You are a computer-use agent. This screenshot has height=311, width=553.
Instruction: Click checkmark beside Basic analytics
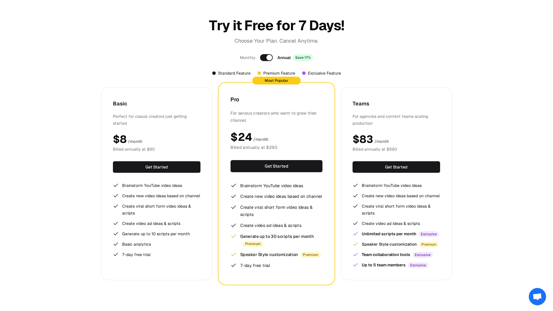(116, 244)
